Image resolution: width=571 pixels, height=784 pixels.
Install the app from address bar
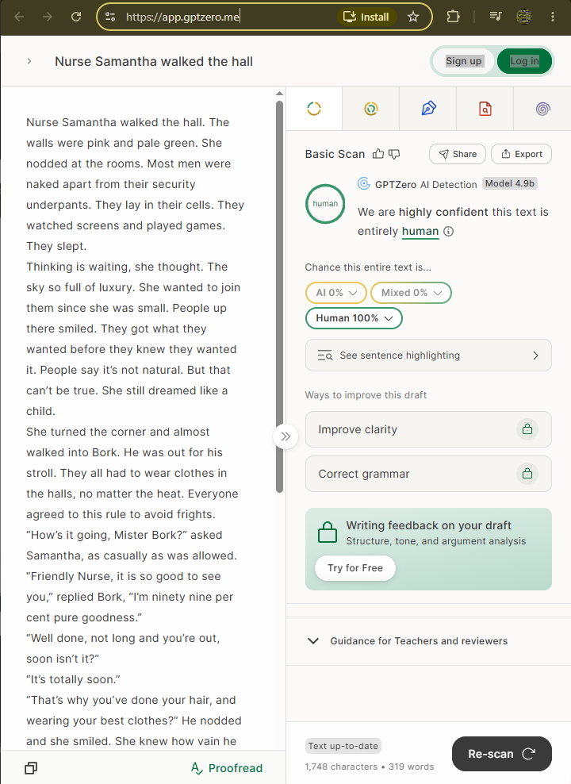pyautogui.click(x=366, y=17)
